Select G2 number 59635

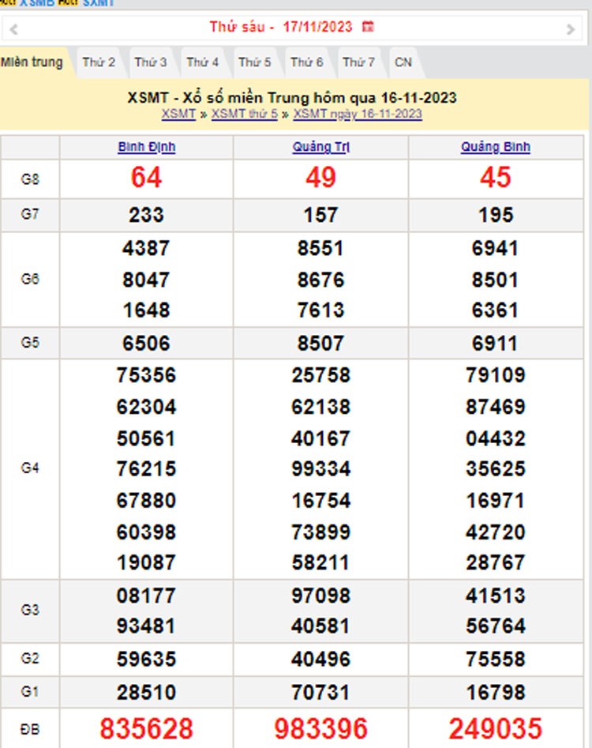pyautogui.click(x=146, y=660)
